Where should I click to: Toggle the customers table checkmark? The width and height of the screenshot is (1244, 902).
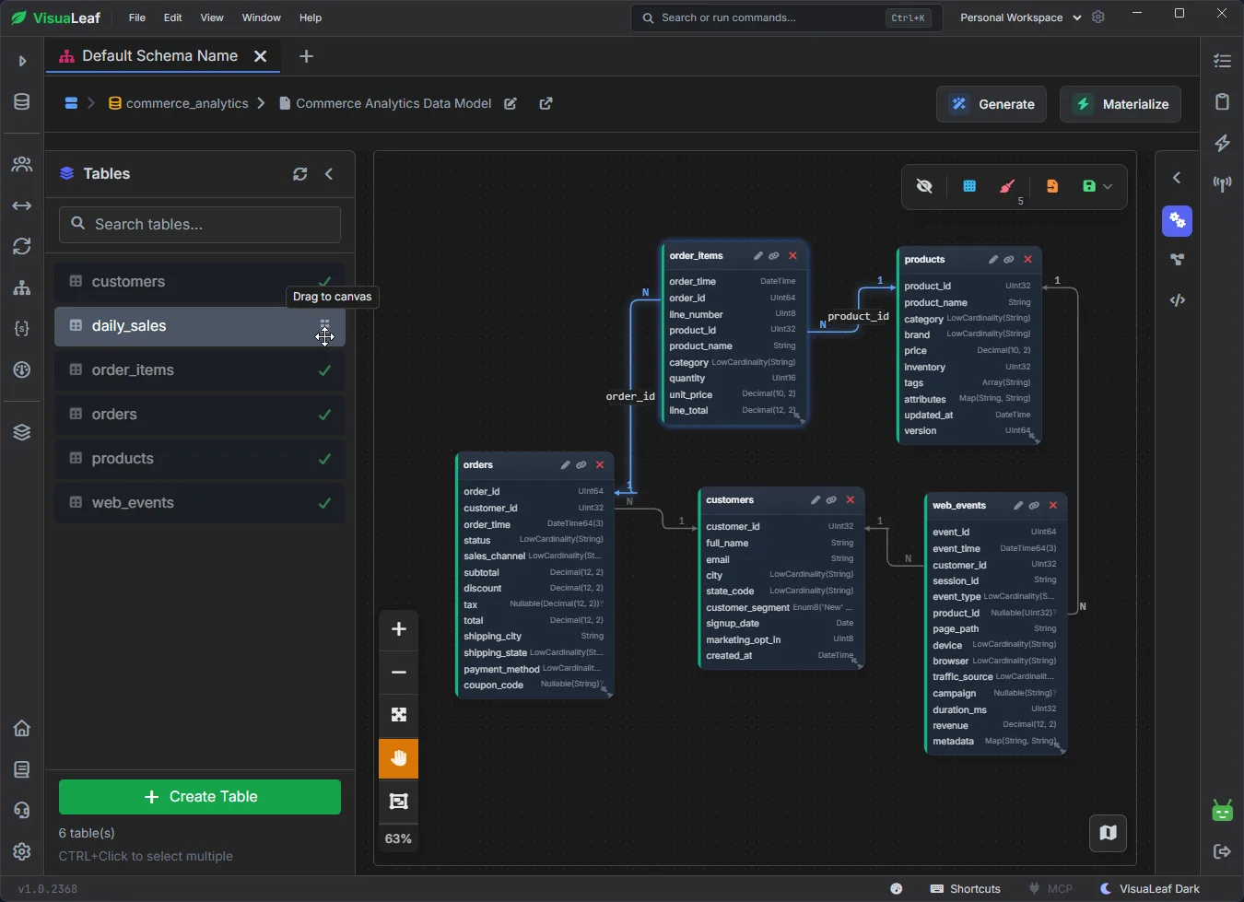324,282
